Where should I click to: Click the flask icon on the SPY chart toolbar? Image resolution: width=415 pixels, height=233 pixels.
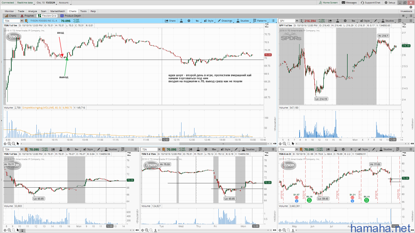tap(338, 21)
